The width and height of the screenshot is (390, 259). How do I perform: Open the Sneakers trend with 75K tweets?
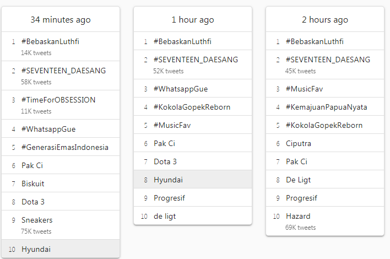(61, 225)
